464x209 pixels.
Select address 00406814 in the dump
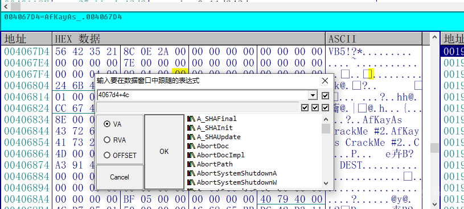[x=27, y=97]
